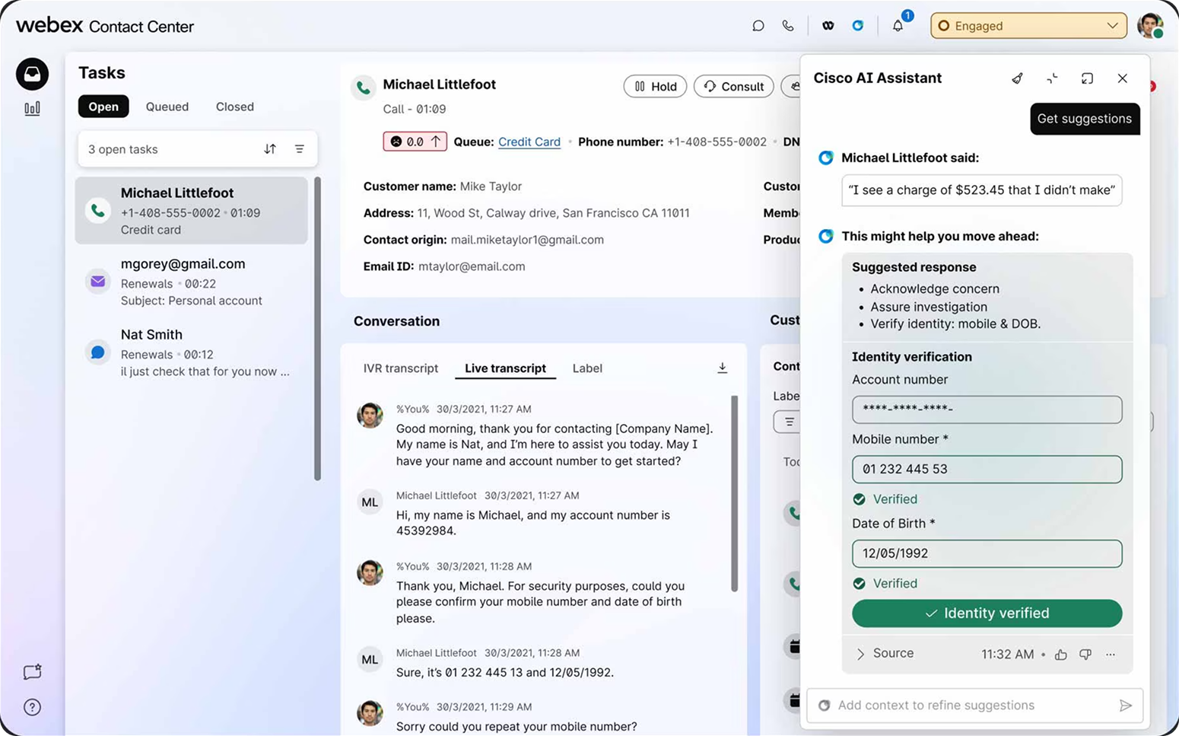Viewport: 1179px width, 736px height.
Task: Download the conversation transcript
Action: click(x=722, y=368)
